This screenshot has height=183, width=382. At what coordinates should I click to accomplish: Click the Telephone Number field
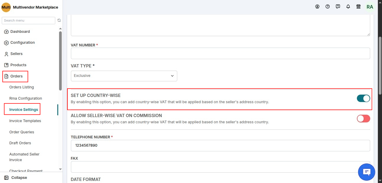[220, 145]
